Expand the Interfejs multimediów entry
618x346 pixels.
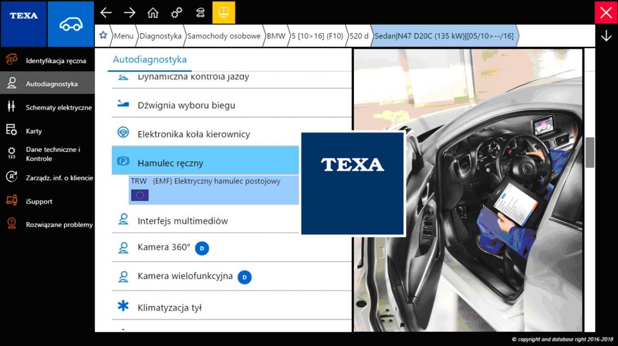coord(182,221)
